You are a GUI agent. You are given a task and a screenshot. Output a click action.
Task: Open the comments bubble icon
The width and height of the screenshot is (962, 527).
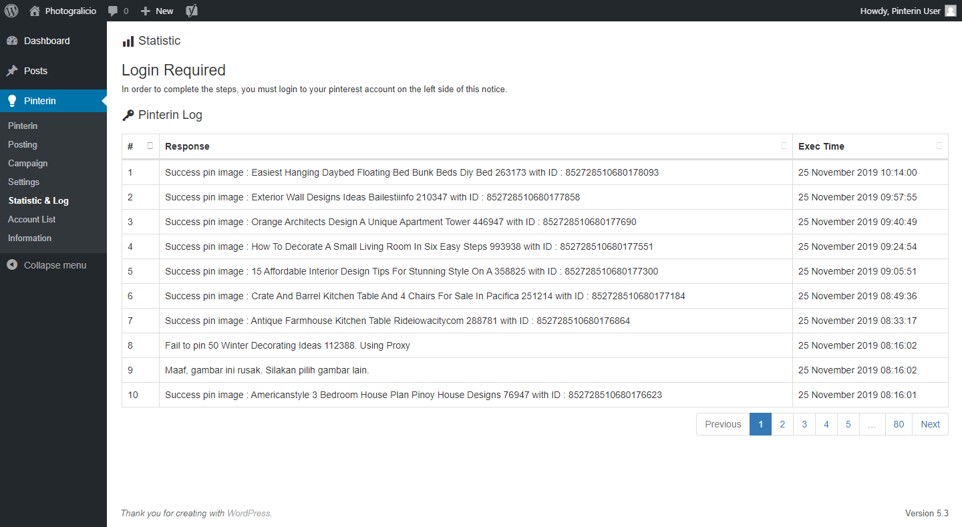pyautogui.click(x=113, y=11)
